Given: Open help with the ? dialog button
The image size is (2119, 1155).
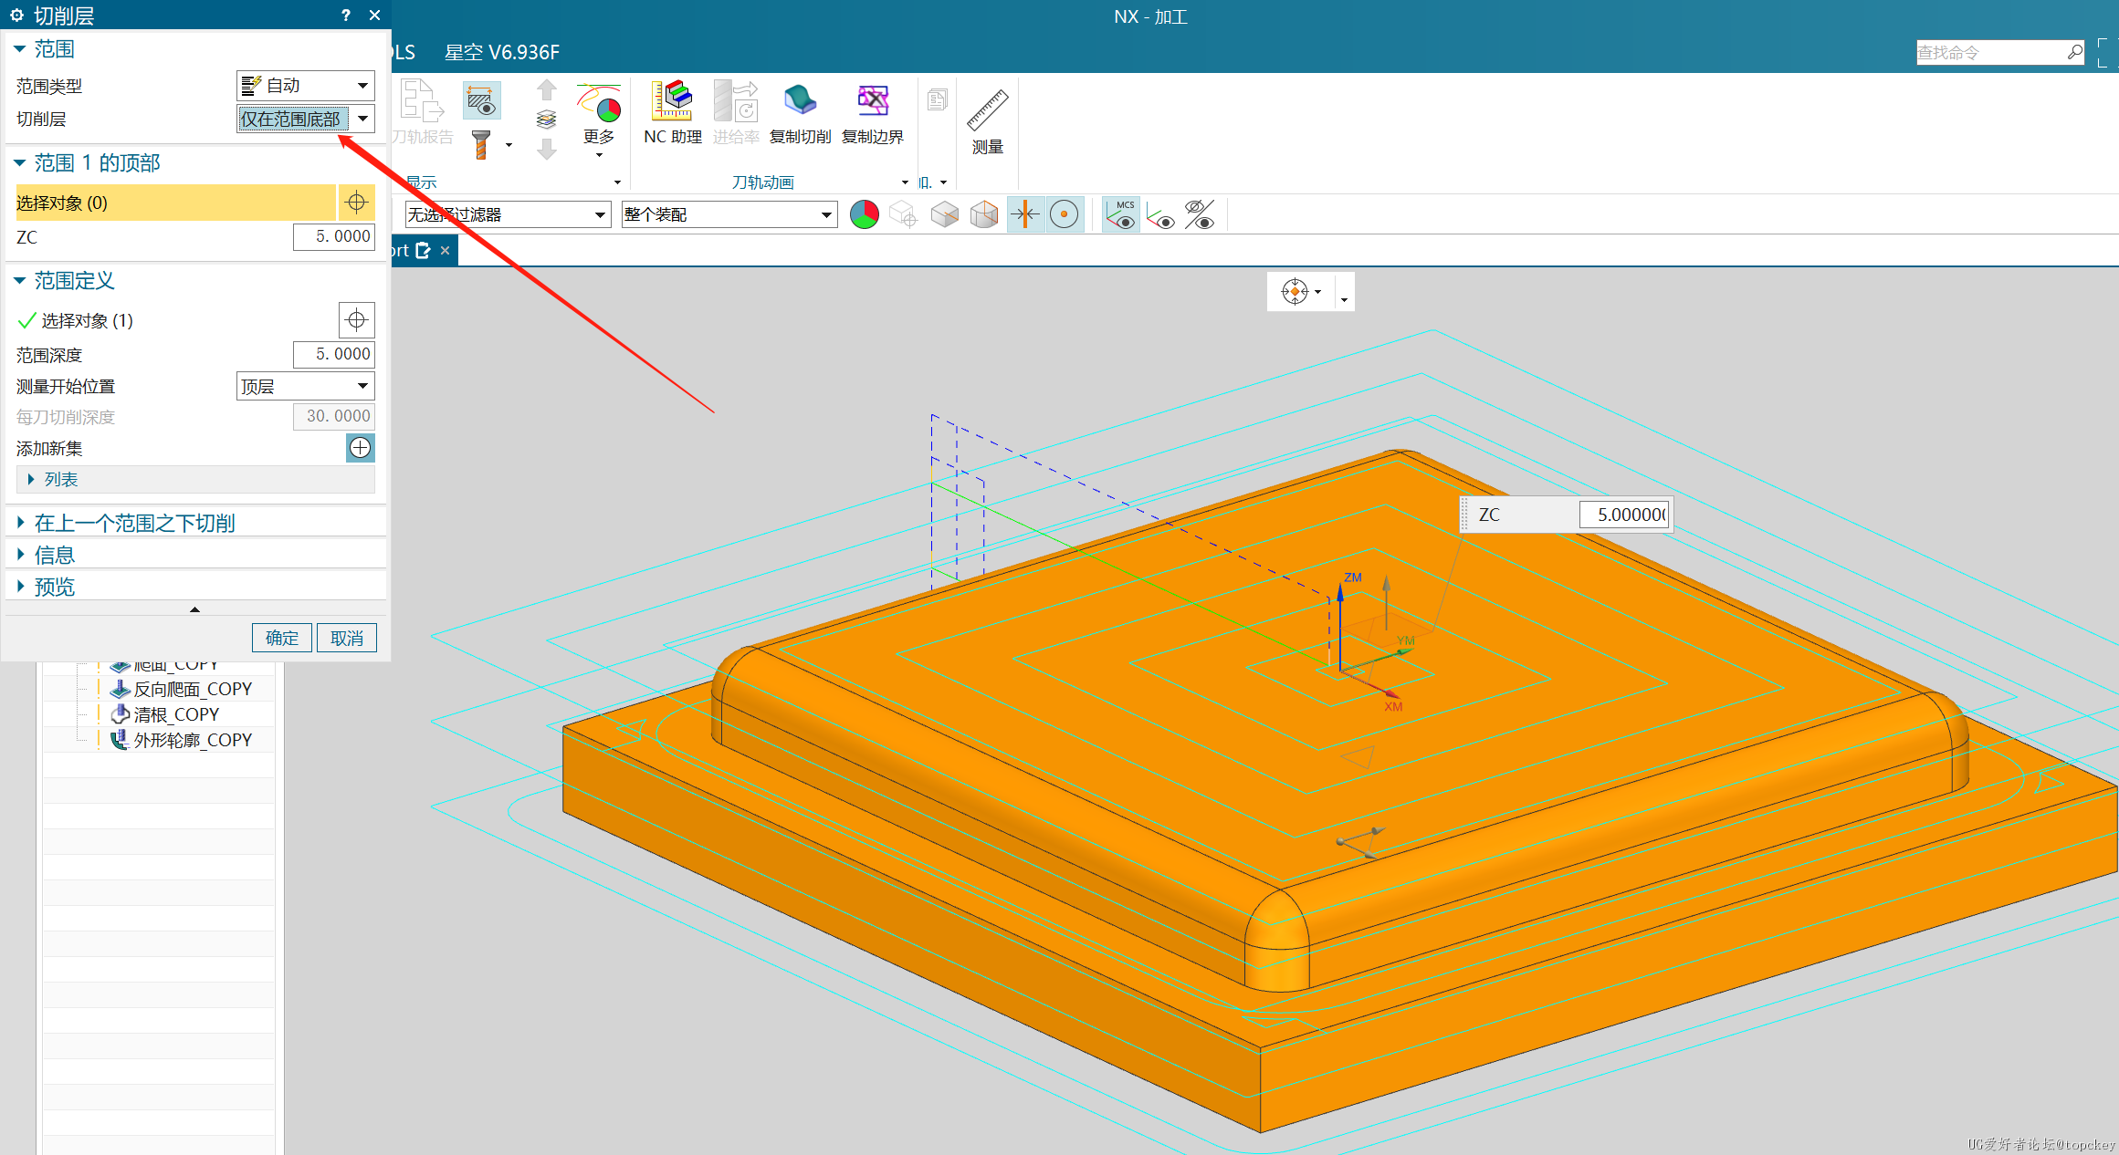Looking at the screenshot, I should pyautogui.click(x=345, y=16).
